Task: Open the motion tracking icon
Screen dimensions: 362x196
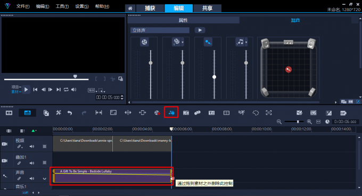Action: pos(198,113)
